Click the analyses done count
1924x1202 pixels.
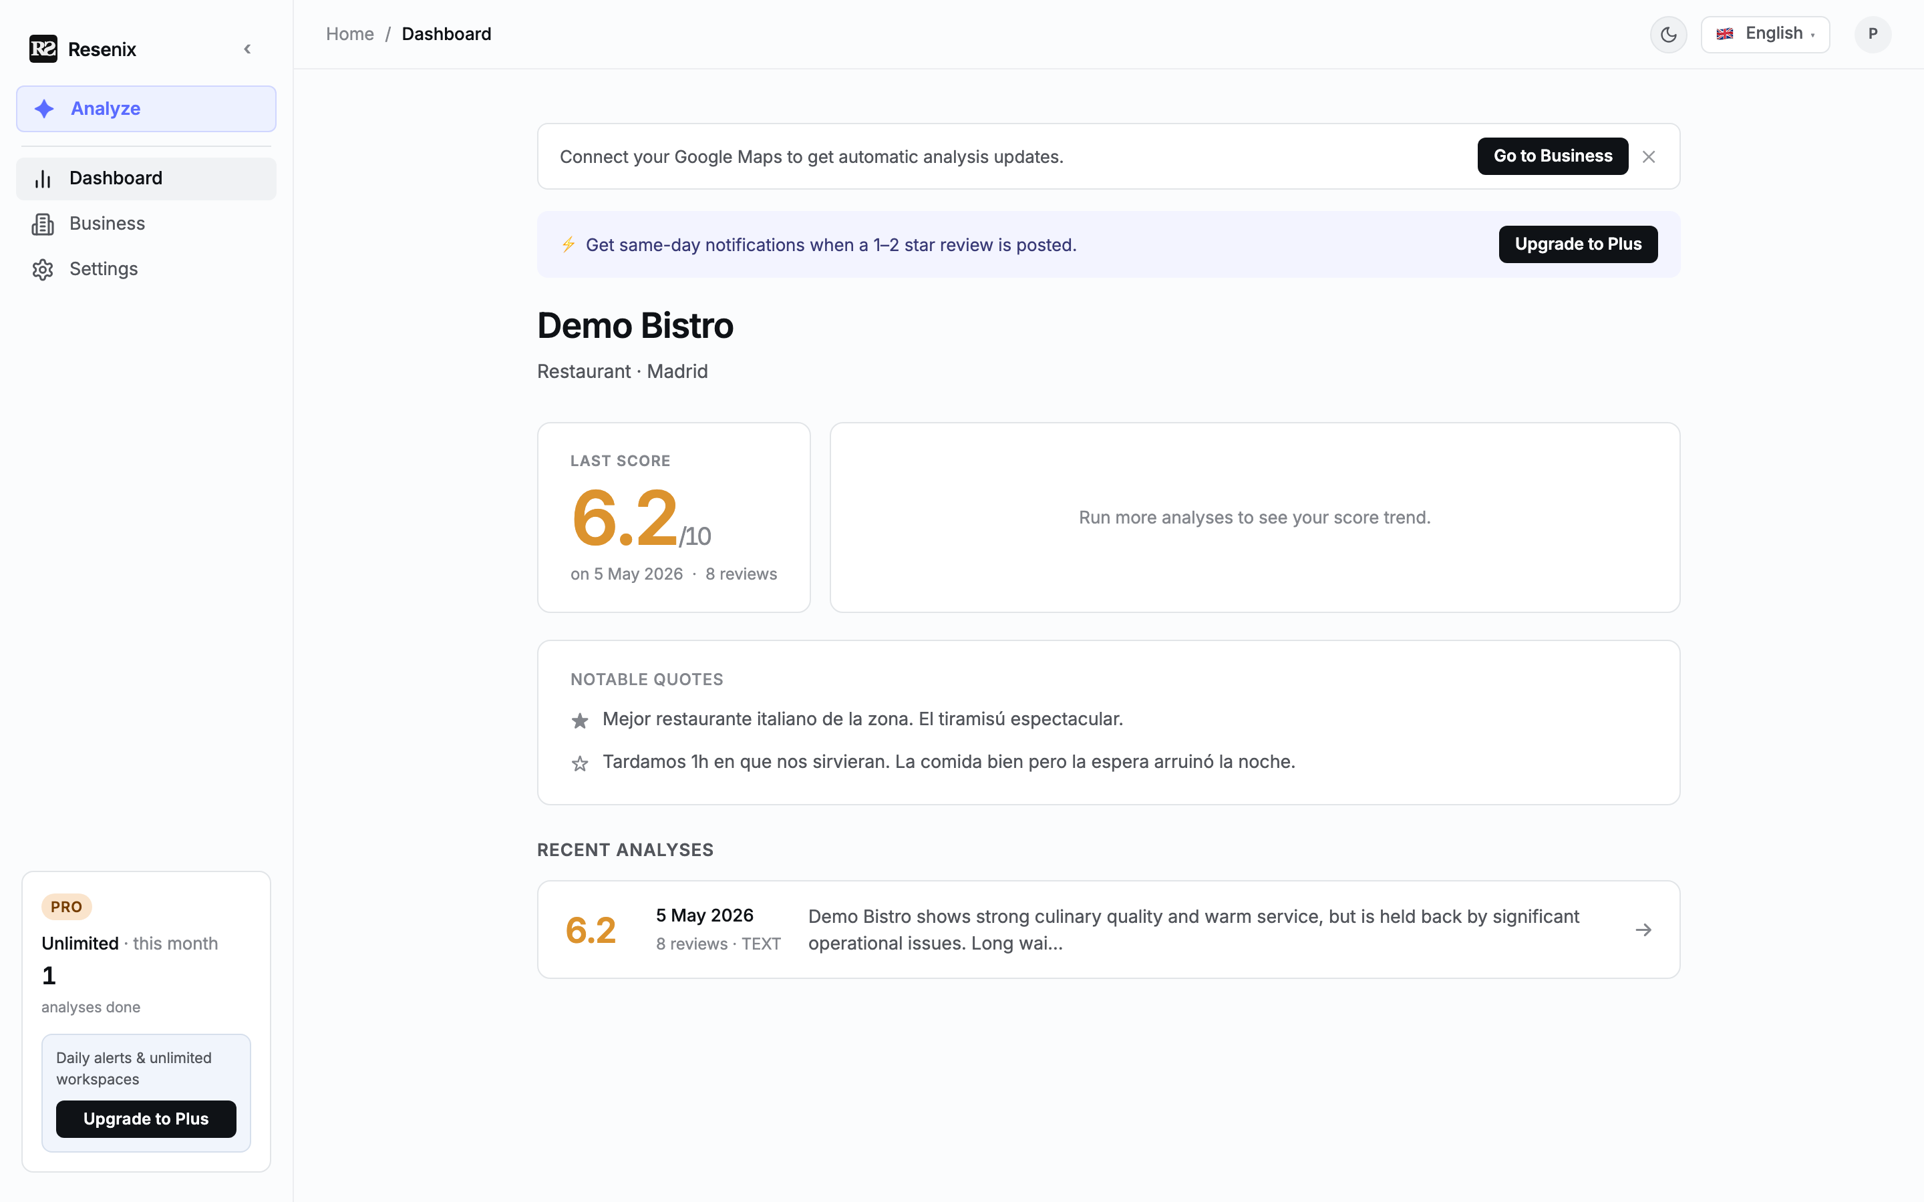(x=49, y=976)
